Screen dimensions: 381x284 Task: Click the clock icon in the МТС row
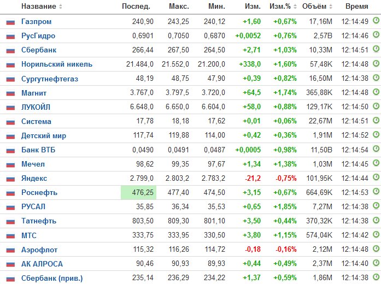tap(376, 234)
